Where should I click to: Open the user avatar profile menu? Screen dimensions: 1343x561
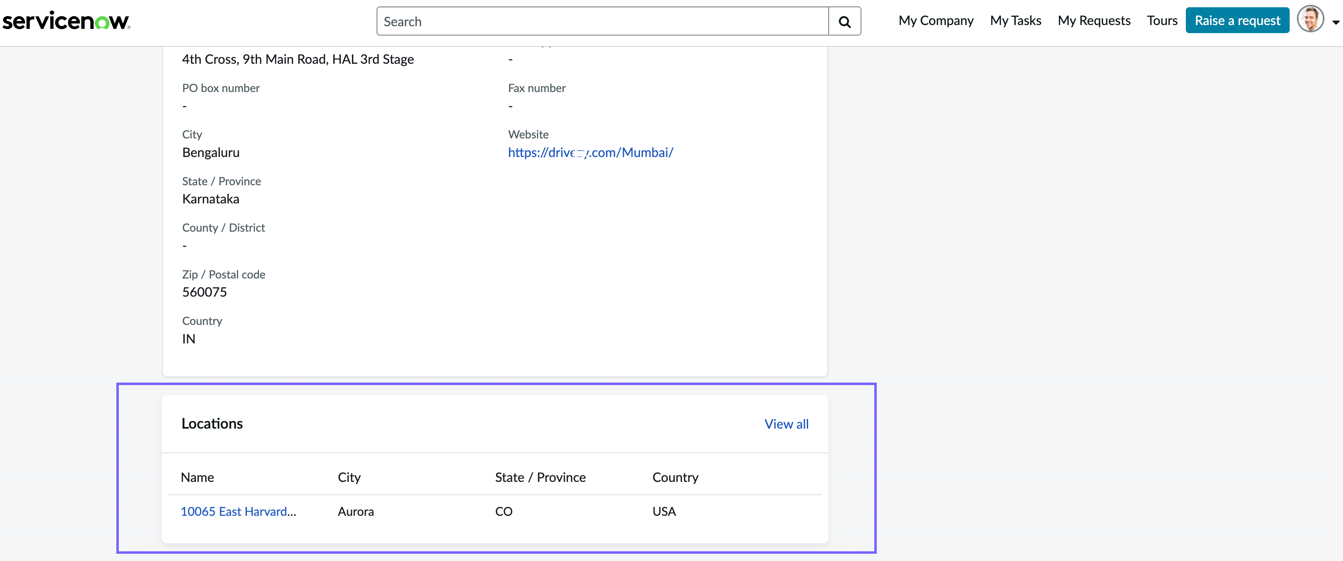pos(1310,19)
